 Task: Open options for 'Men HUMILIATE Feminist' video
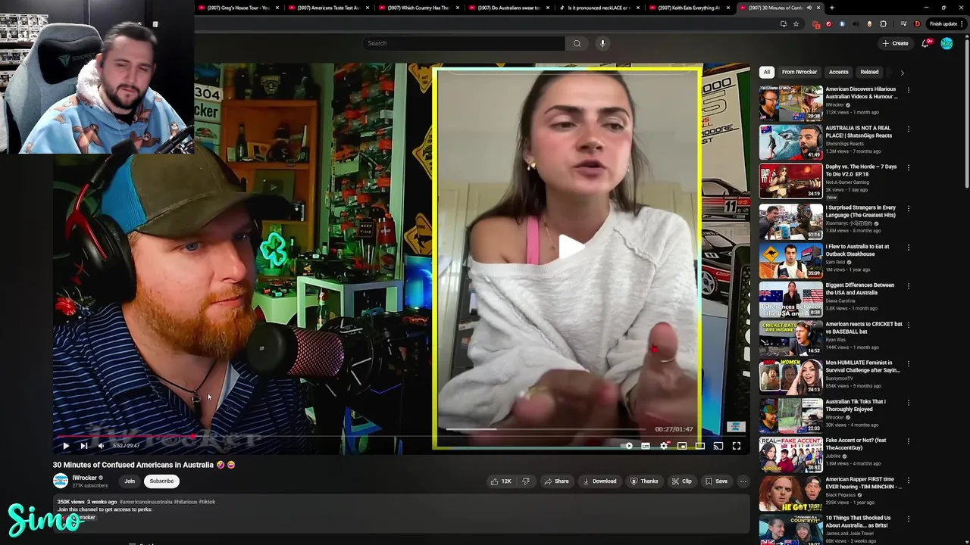[908, 364]
